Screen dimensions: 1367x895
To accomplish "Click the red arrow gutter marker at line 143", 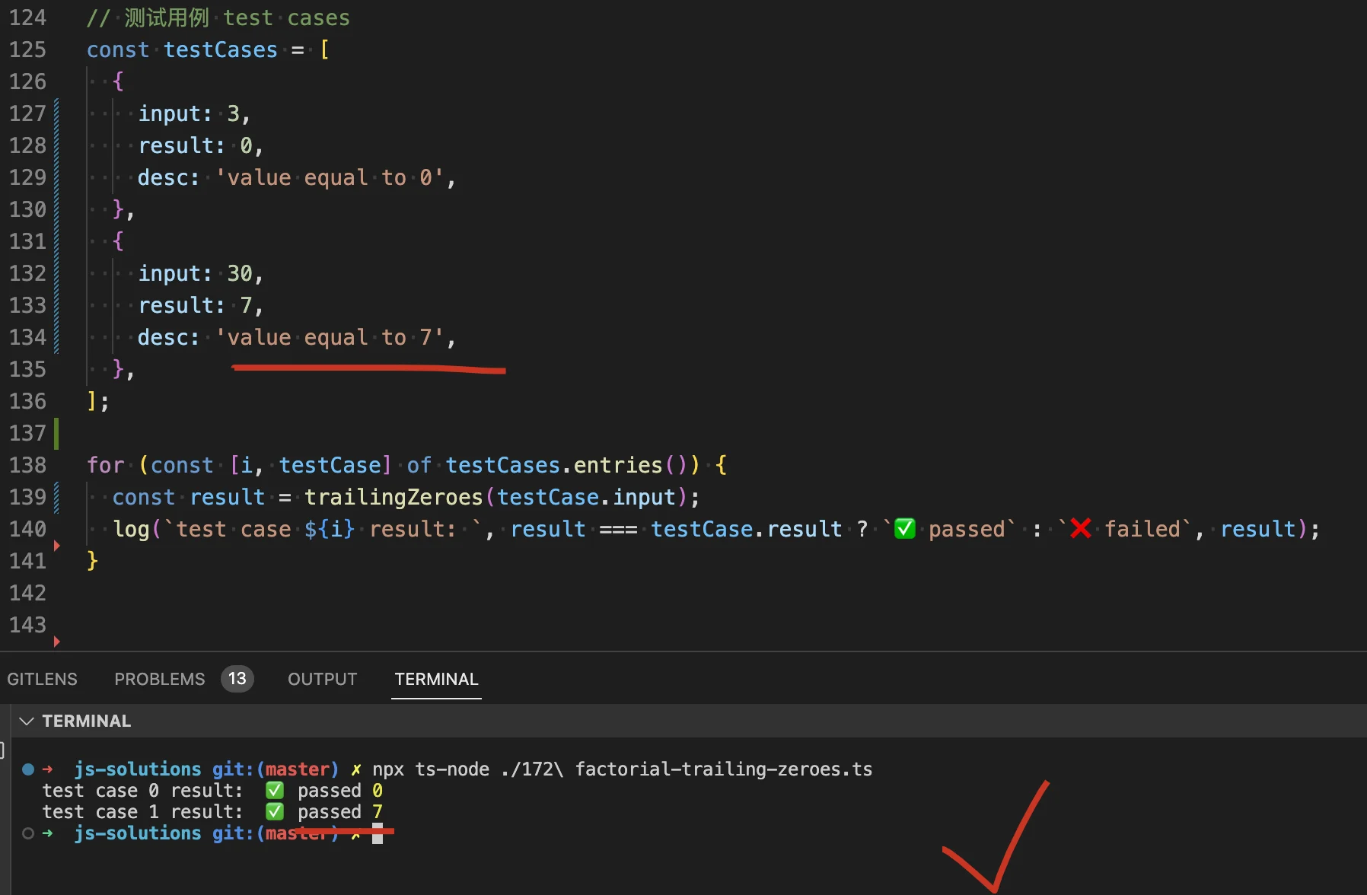I will click(x=56, y=642).
